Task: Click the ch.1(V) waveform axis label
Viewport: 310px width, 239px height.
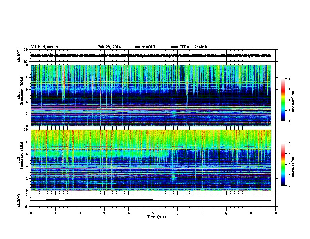Action: (x=19, y=55)
